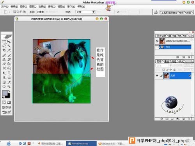Select the Type tool (T)
Viewport: 195px width, 146px height.
[9, 73]
